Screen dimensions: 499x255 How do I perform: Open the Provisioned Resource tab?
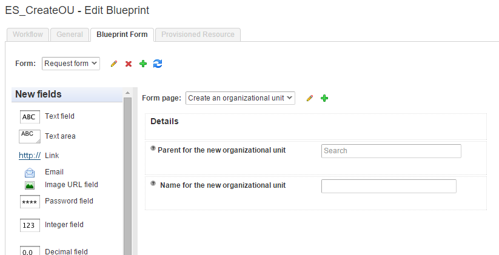(x=198, y=35)
